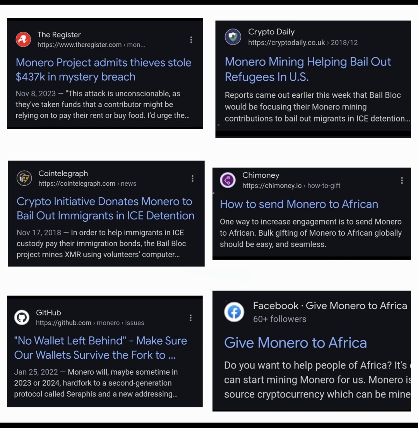Open 'Crypto Initiative Donates Monero' headline

tap(105, 209)
